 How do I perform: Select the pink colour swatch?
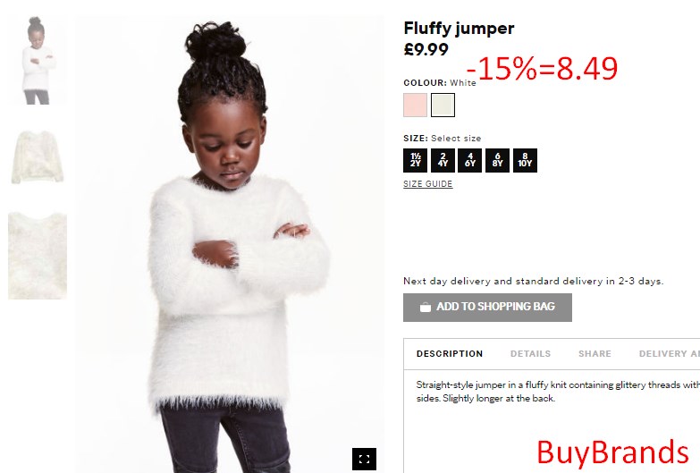coord(415,105)
